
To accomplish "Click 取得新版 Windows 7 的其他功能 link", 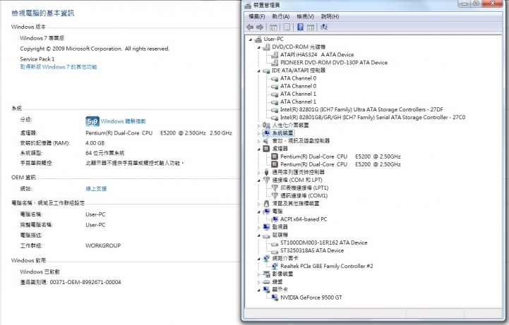I will tap(59, 67).
